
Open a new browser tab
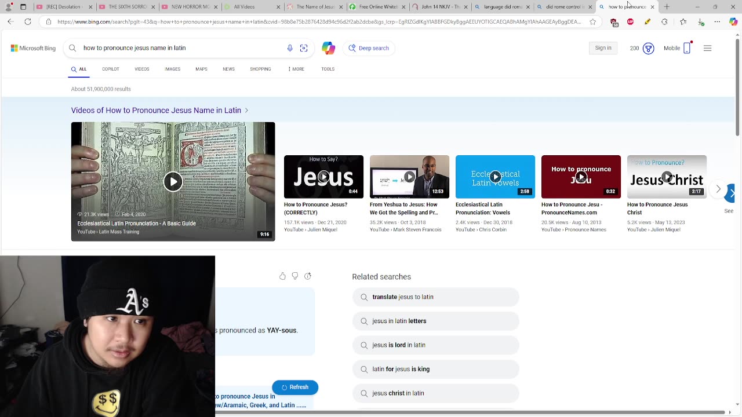click(x=667, y=7)
